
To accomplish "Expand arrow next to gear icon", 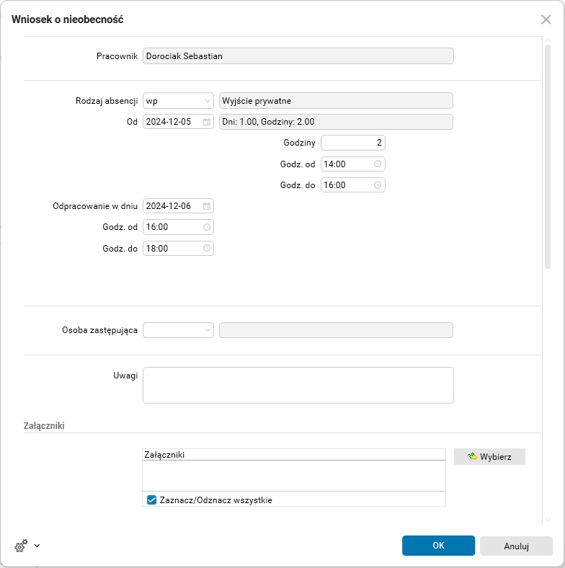I will 37,546.
